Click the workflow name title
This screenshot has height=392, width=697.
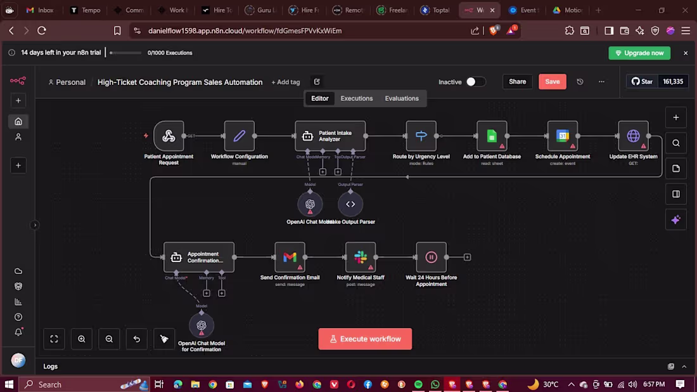(x=180, y=82)
